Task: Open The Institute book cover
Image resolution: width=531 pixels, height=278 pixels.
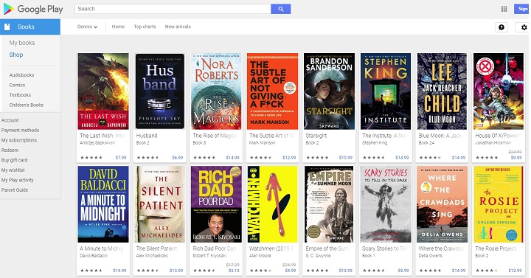Action: coord(386,91)
